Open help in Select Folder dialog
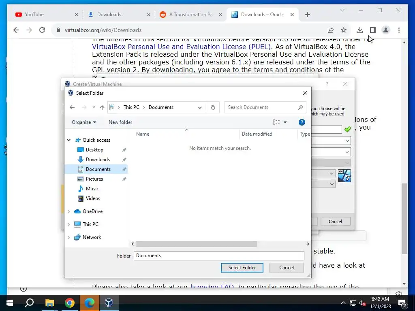 (302, 122)
